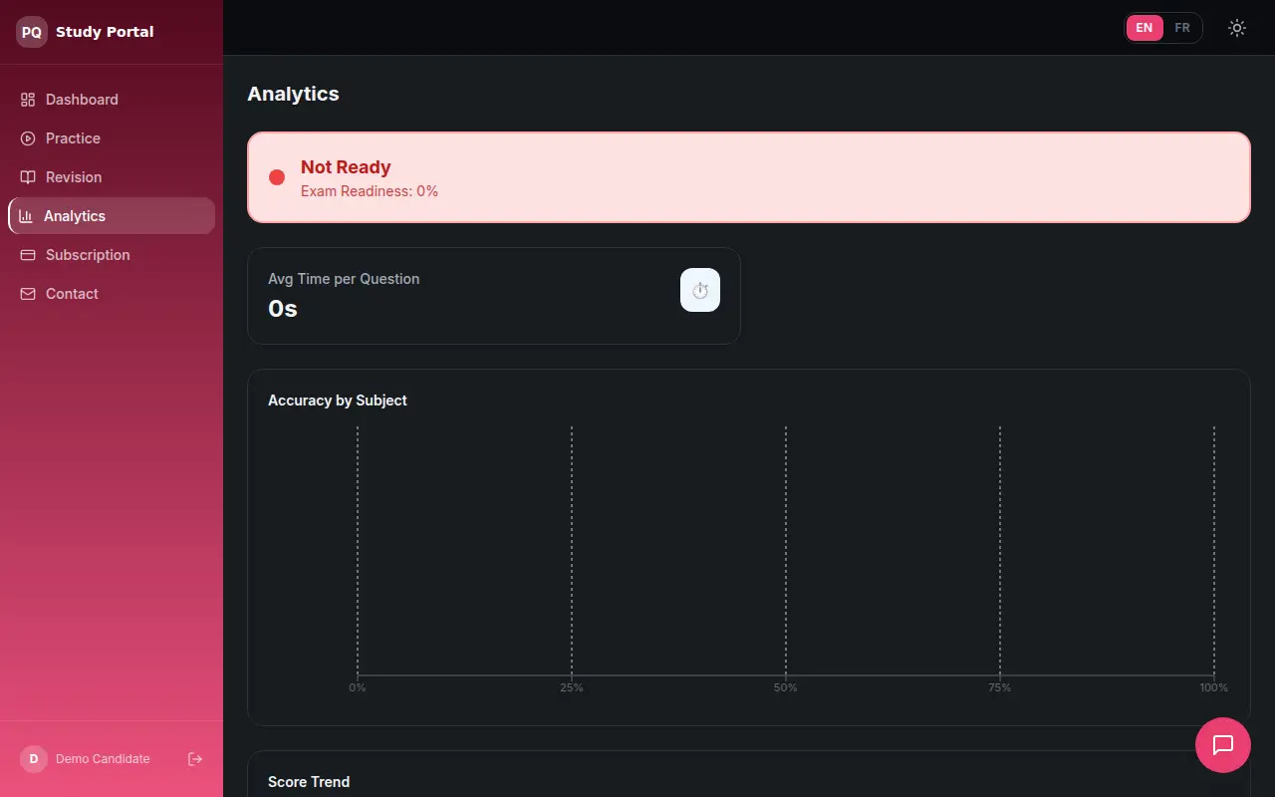Select Analytics in the sidebar
The image size is (1275, 797).
click(112, 216)
